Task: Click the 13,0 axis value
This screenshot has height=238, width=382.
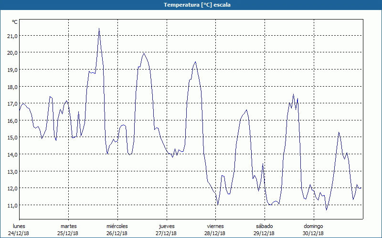Action: click(x=12, y=172)
